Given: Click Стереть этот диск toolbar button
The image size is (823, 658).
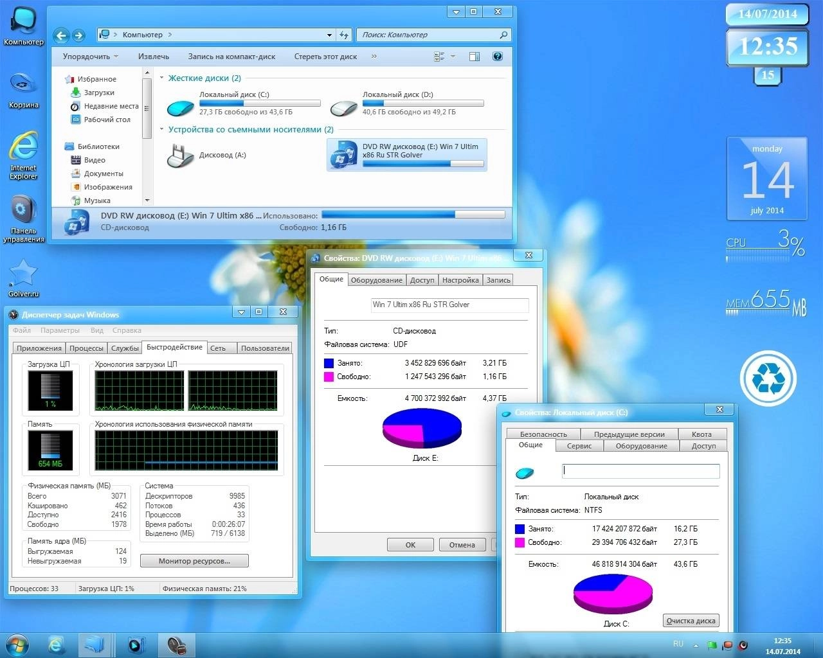Looking at the screenshot, I should (325, 57).
